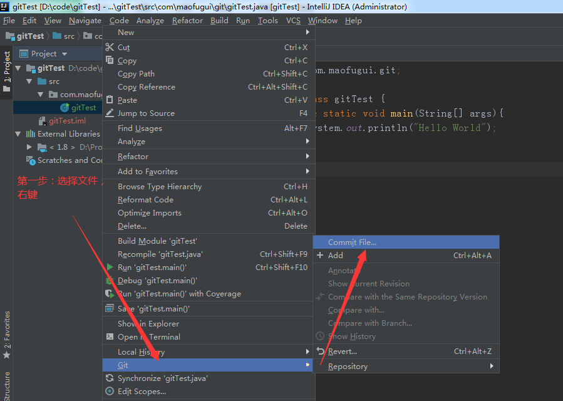Expand the Refactor submenu arrow
563x401 pixels.
(307, 156)
